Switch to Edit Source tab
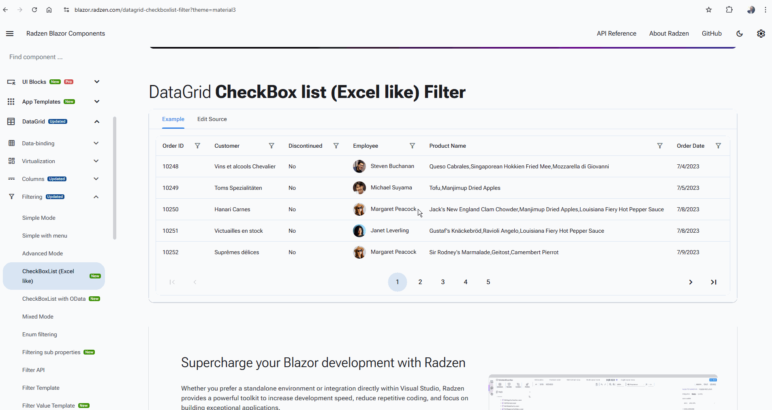The height and width of the screenshot is (410, 772). pyautogui.click(x=212, y=119)
